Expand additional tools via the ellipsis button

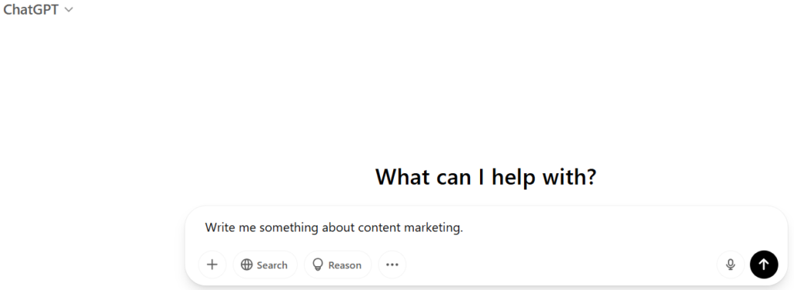(392, 264)
